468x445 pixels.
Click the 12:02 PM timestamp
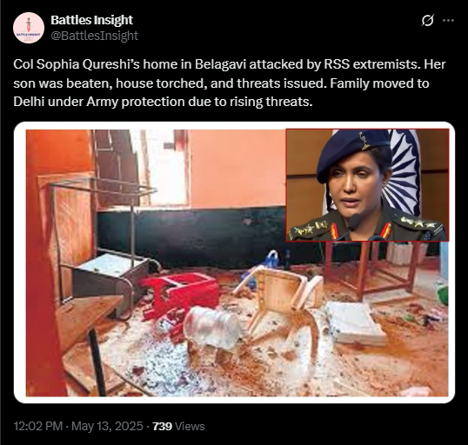(38, 426)
